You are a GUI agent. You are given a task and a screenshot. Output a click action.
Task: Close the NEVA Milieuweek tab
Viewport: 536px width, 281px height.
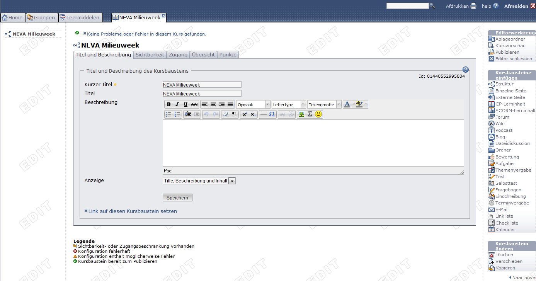[x=163, y=16]
